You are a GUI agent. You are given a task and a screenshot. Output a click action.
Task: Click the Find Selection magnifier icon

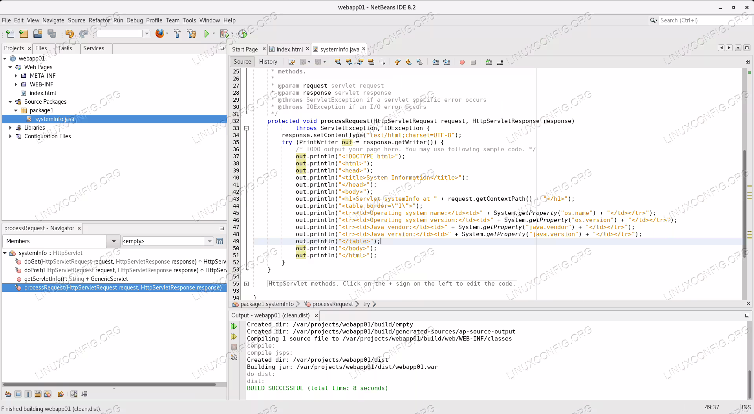point(338,62)
